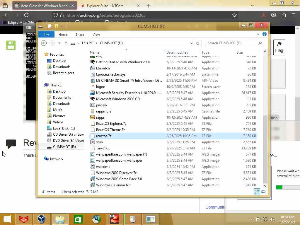The width and height of the screenshot is (300, 225).
Task: Show hidden tray icons arrow
Action: tap(251, 219)
